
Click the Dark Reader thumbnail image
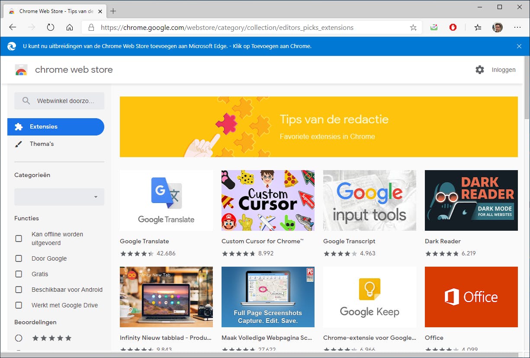(x=471, y=200)
